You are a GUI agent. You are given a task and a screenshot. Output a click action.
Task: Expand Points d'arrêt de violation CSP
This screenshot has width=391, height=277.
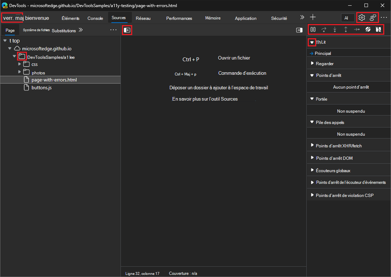click(312, 195)
